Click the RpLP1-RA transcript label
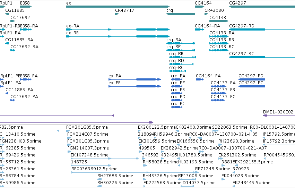This screenshot has width=295, height=188. tap(10, 33)
